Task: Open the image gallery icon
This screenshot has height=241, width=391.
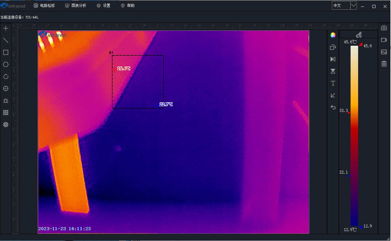Action: [384, 52]
